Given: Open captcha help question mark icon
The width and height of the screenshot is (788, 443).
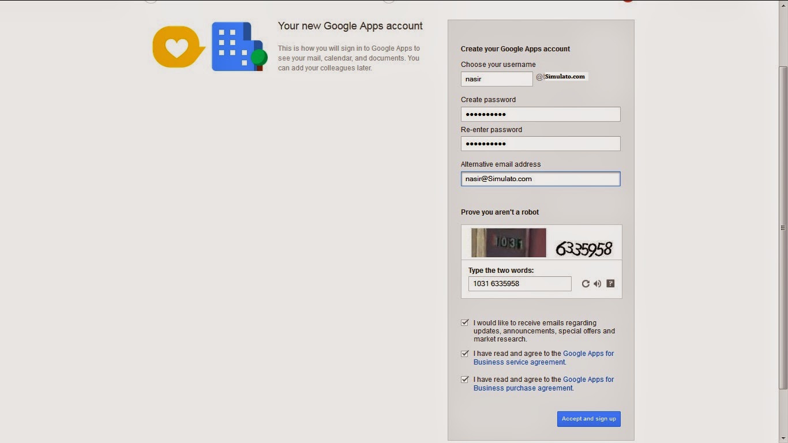Looking at the screenshot, I should [610, 284].
